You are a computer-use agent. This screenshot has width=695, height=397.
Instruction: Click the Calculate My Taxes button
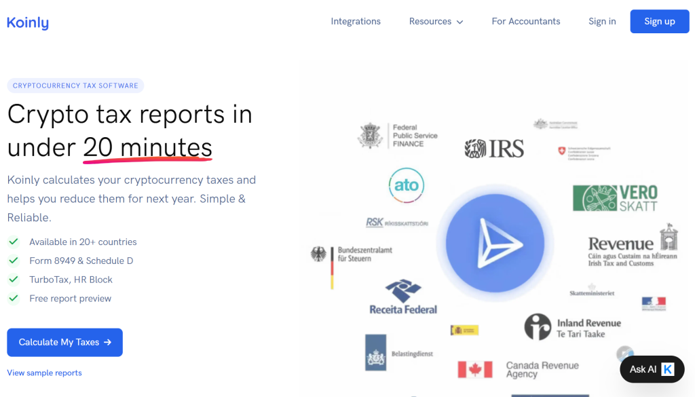point(64,343)
